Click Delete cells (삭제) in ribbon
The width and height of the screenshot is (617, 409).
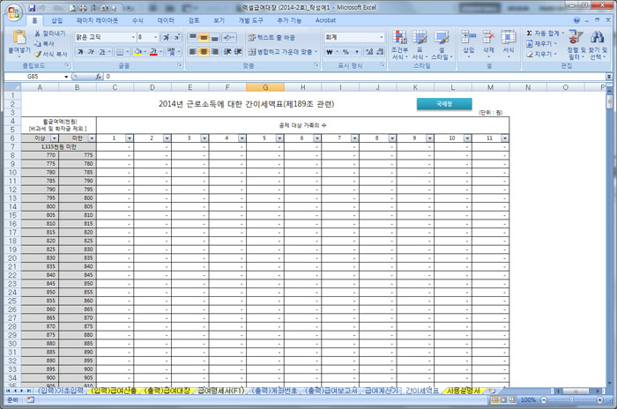click(x=488, y=44)
